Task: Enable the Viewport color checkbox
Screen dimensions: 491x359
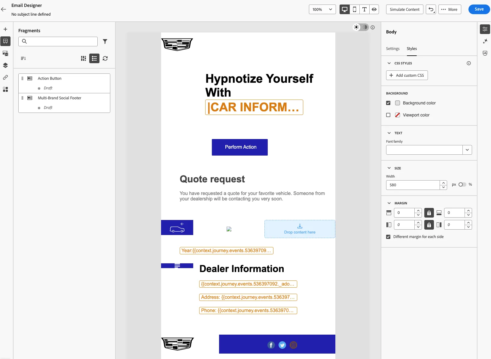Action: point(388,115)
